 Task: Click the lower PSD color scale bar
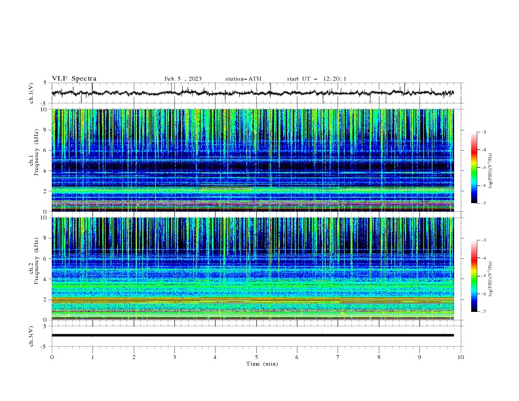tap(474, 276)
